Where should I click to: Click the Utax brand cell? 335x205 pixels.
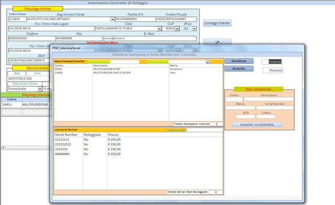tap(173, 73)
